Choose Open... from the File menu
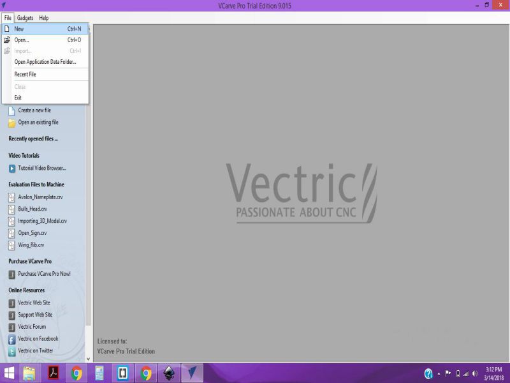The image size is (510, 383). [45, 40]
